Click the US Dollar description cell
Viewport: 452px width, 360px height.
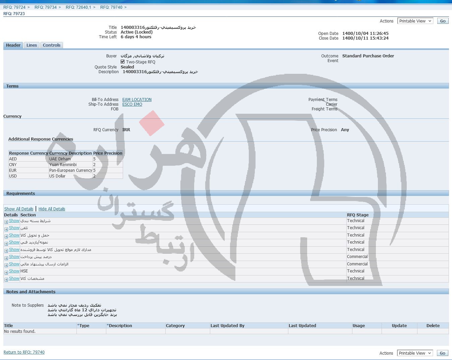pos(70,176)
